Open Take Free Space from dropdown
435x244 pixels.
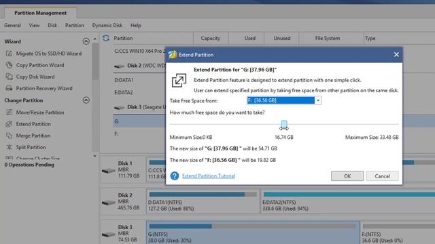point(318,100)
